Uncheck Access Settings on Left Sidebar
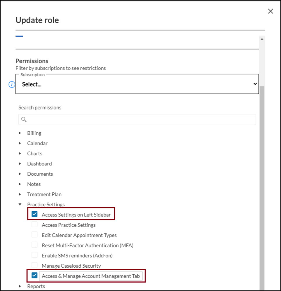Screen dimensions: 281x291 pyautogui.click(x=35, y=214)
